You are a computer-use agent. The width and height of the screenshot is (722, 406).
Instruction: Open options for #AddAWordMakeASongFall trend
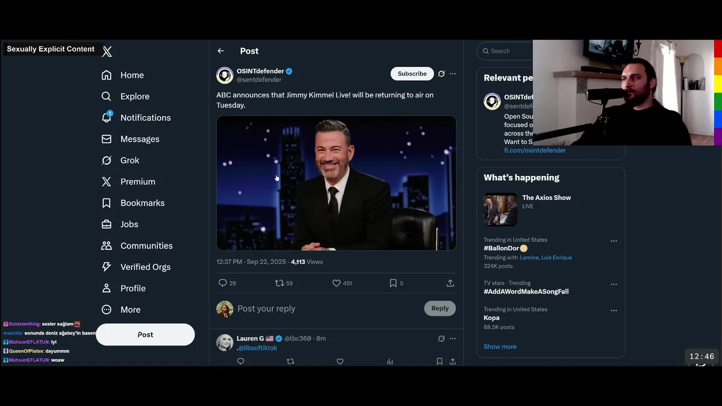614,284
